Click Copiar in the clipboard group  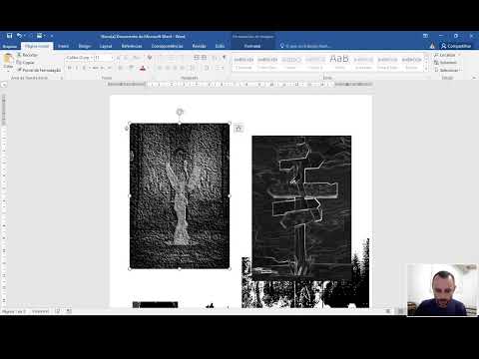point(26,62)
